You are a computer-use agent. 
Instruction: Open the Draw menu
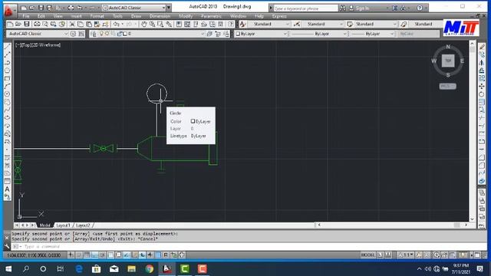click(136, 16)
